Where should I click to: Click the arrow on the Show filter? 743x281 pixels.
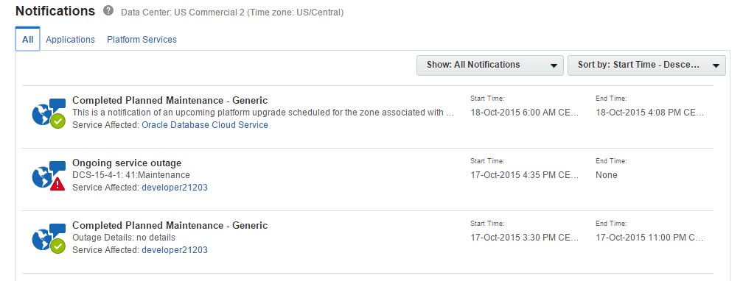[x=554, y=66]
